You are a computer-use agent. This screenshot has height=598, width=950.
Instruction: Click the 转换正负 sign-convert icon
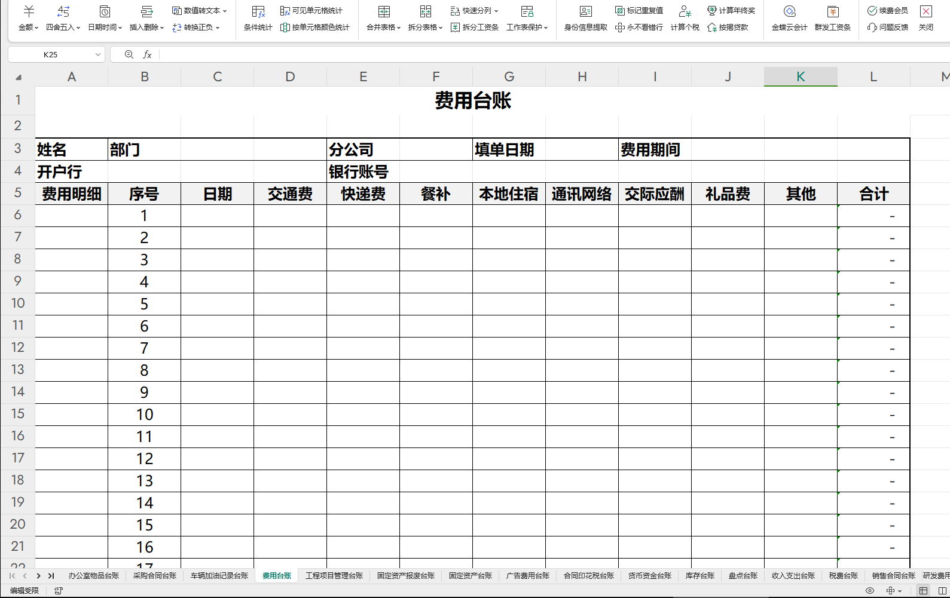pyautogui.click(x=177, y=27)
